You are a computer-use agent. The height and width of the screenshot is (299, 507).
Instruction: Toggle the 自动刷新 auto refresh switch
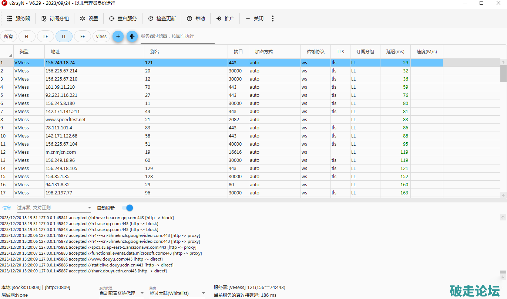pos(127,208)
